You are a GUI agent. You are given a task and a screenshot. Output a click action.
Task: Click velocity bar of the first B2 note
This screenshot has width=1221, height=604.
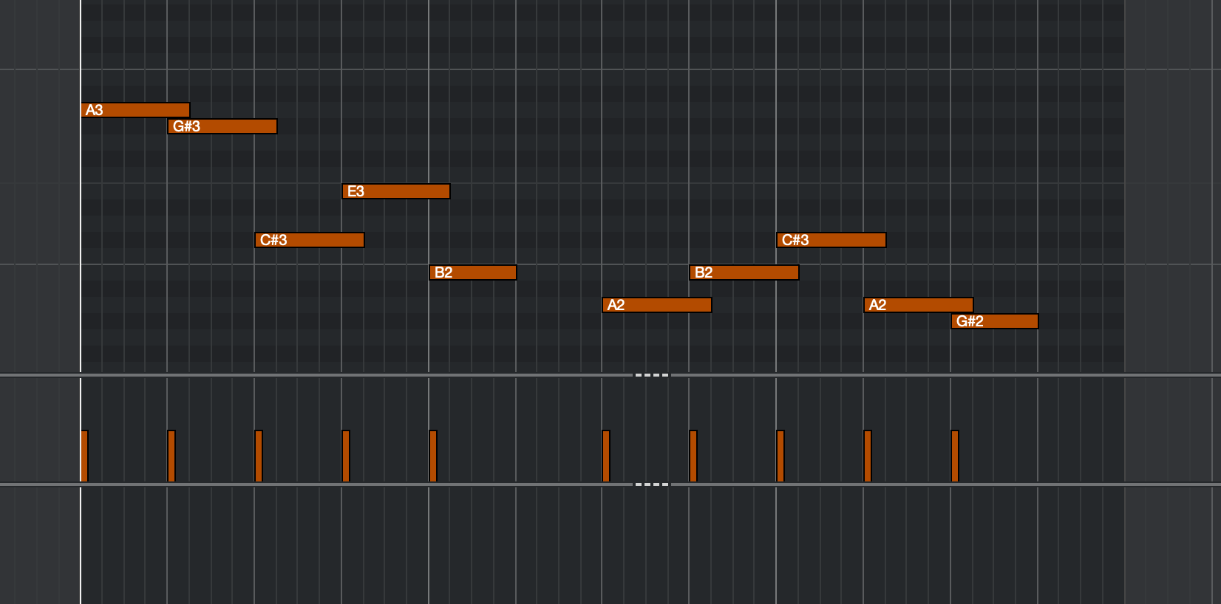pyautogui.click(x=433, y=456)
